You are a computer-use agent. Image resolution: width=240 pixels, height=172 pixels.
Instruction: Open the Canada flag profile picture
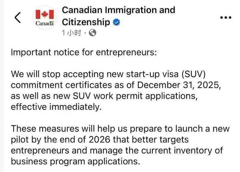coord(44,18)
